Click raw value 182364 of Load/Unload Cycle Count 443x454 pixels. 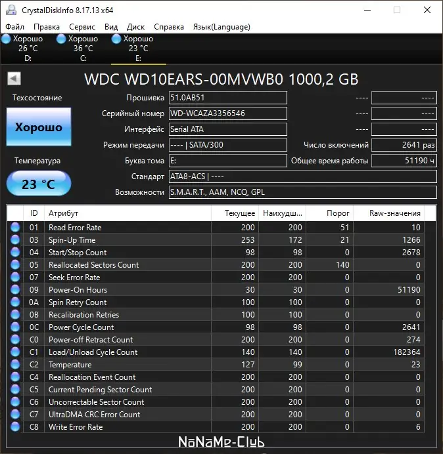click(x=407, y=352)
